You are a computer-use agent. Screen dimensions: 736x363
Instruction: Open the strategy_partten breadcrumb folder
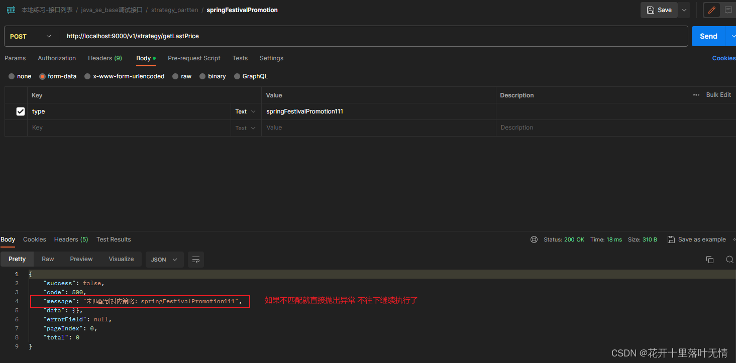[x=174, y=10]
